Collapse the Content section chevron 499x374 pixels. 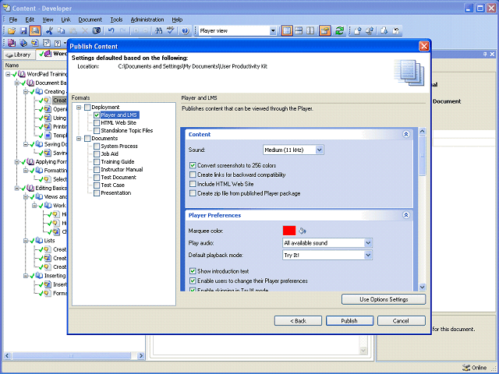coord(406,134)
